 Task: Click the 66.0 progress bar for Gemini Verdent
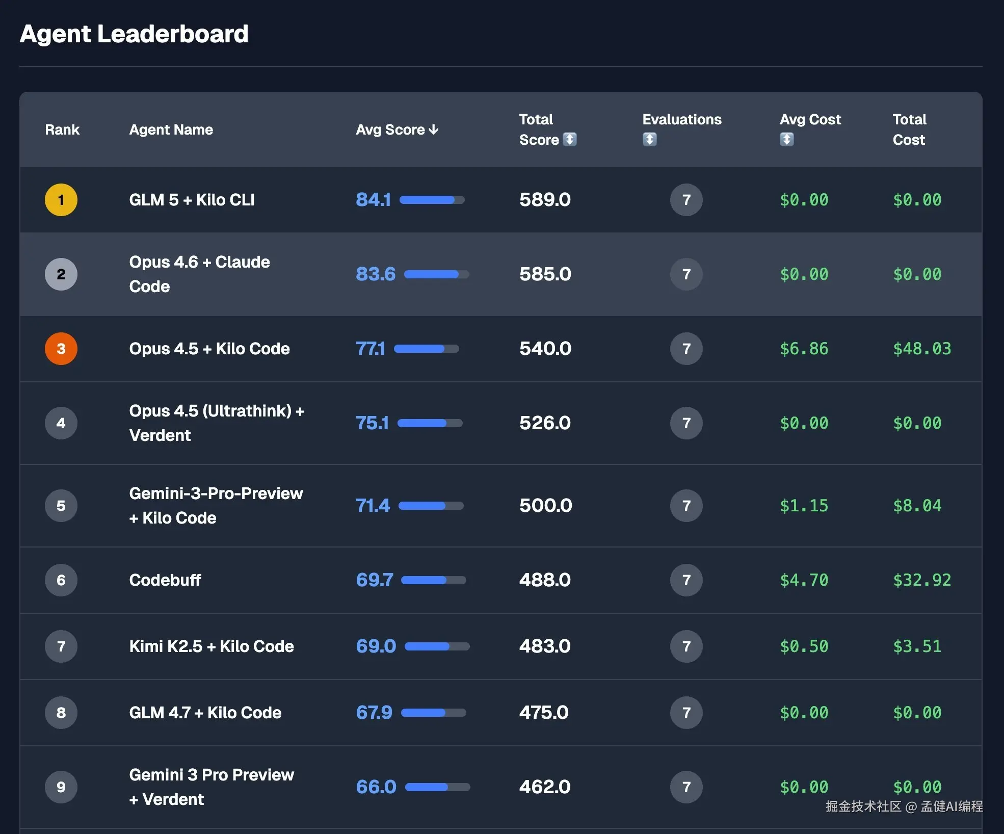click(437, 787)
